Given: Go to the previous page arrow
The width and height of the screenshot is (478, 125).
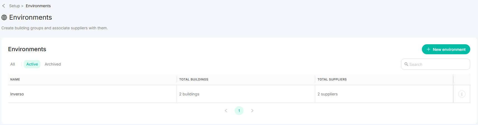Looking at the screenshot, I should (x=226, y=111).
